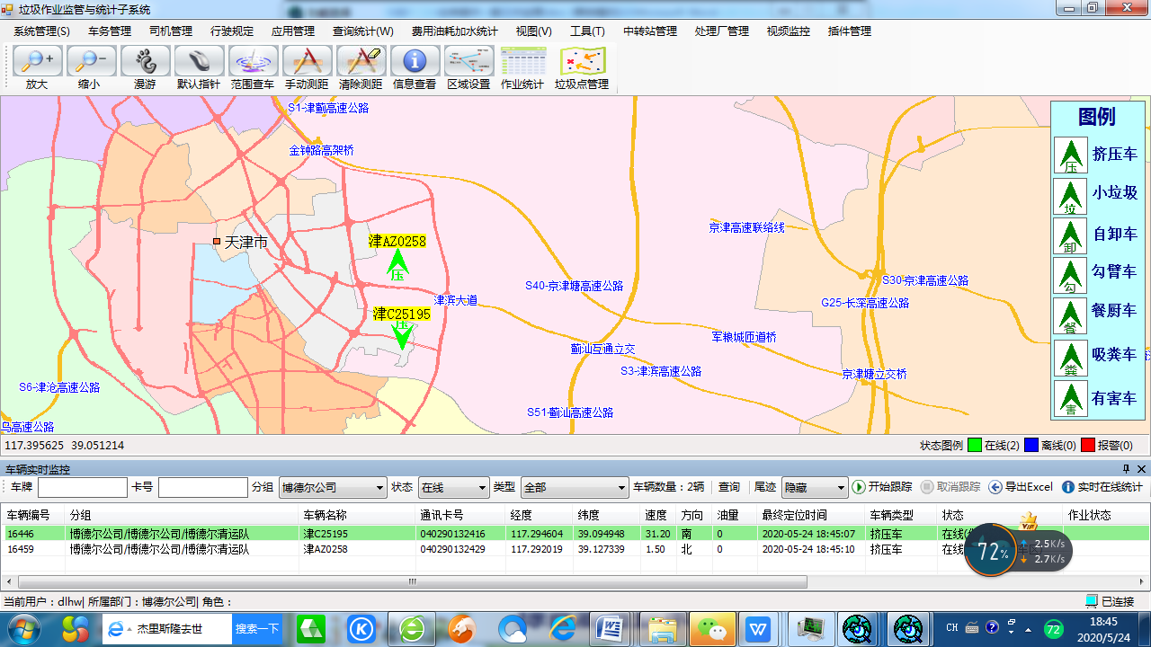The height and width of the screenshot is (647, 1151).
Task: Select the 放大 zoom-in tool
Action: tap(37, 62)
